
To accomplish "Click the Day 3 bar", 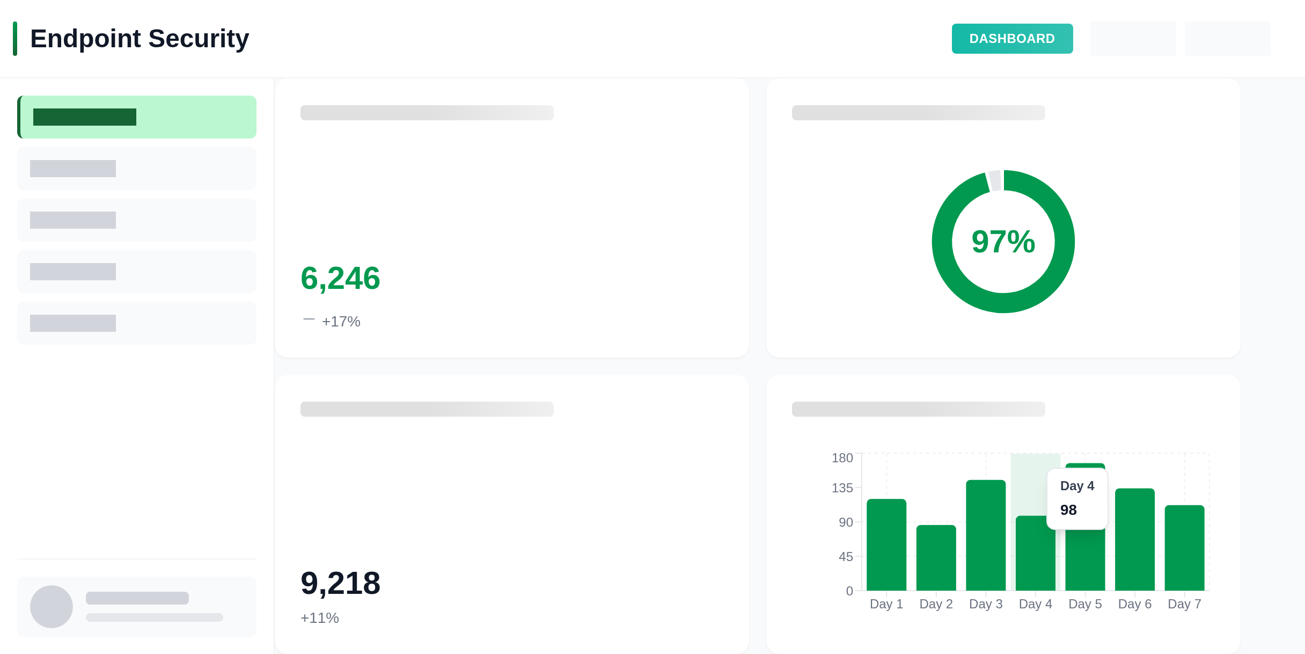I will [x=986, y=536].
